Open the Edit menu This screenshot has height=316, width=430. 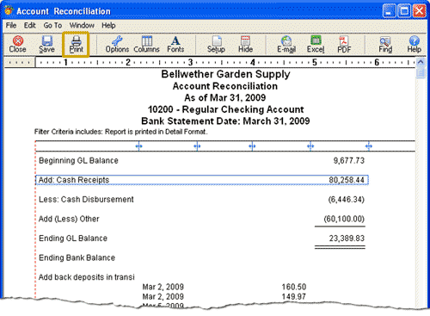click(x=29, y=25)
